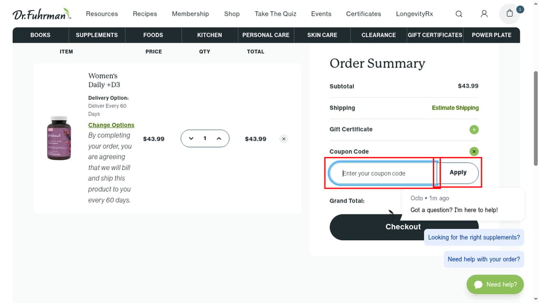Select the BOOKS category tab
The width and height of the screenshot is (539, 303).
(40, 35)
